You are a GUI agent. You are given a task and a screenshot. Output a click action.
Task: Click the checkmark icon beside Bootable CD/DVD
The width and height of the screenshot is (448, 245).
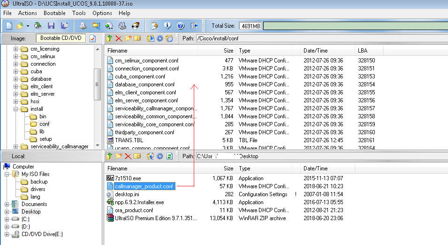(x=92, y=38)
